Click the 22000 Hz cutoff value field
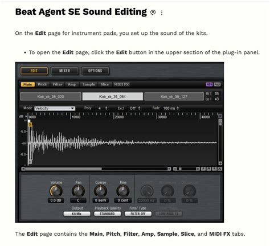Viewport: 270px width, 246px height. 147,200
